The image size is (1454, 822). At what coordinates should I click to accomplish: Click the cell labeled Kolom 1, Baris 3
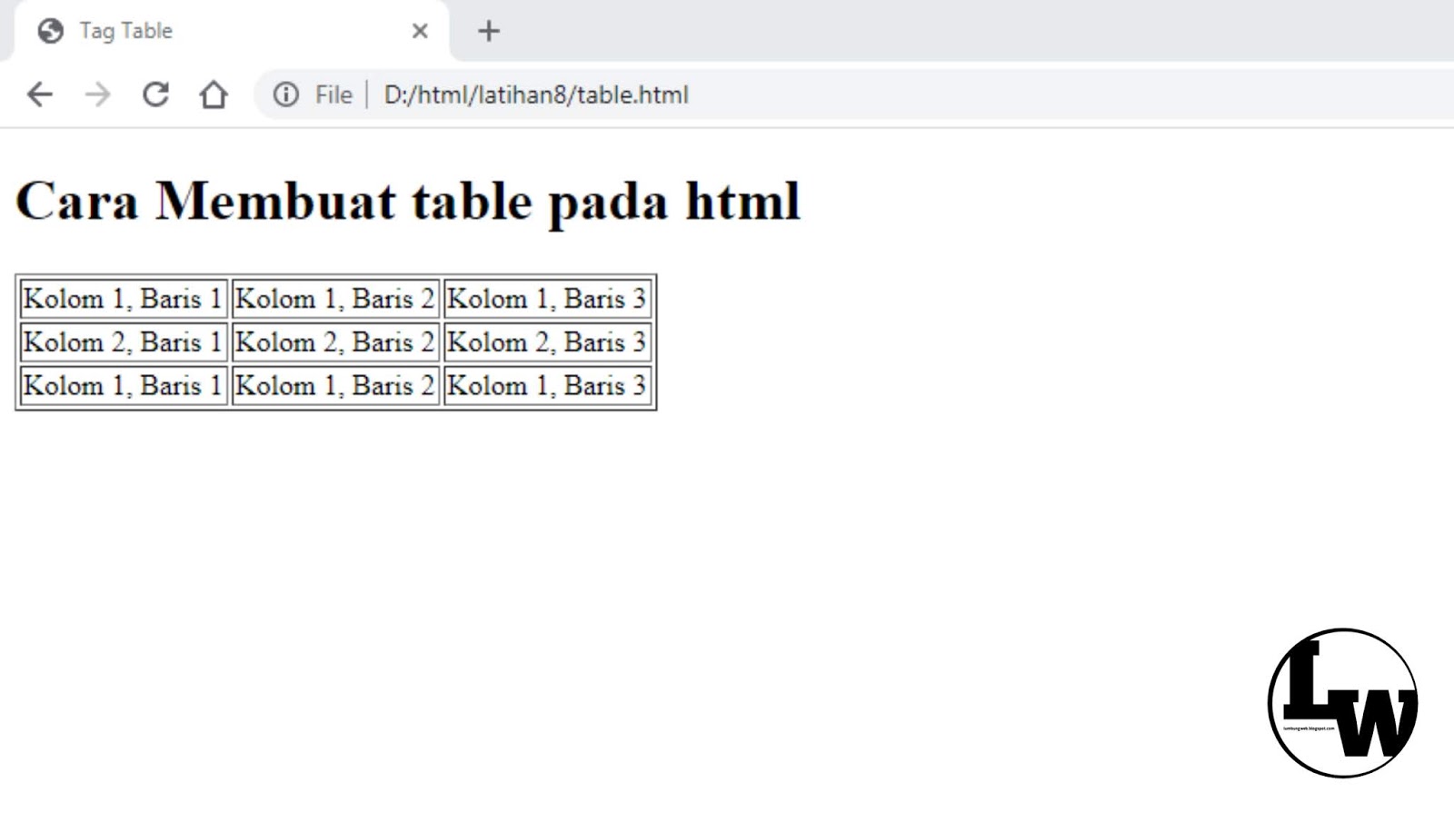(x=546, y=298)
